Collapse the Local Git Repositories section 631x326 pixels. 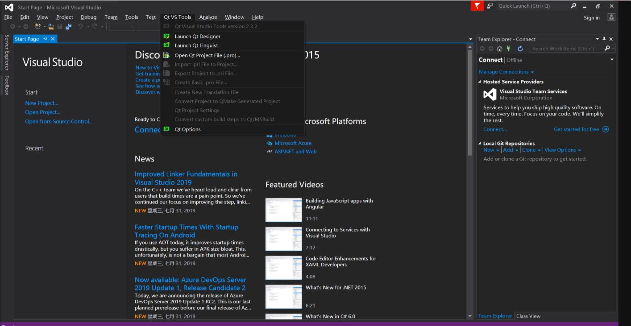480,144
